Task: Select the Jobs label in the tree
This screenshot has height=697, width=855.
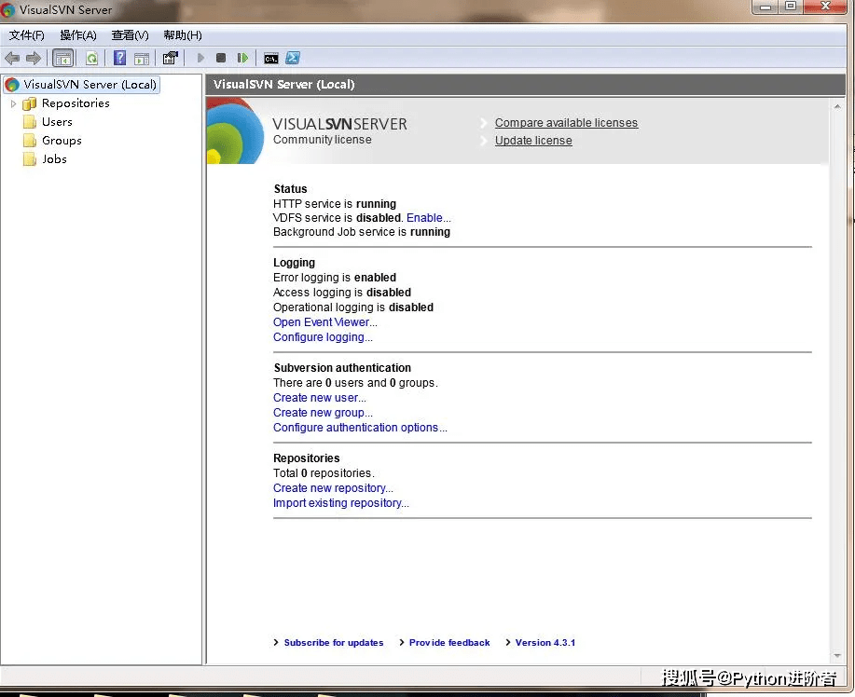Action: click(54, 158)
